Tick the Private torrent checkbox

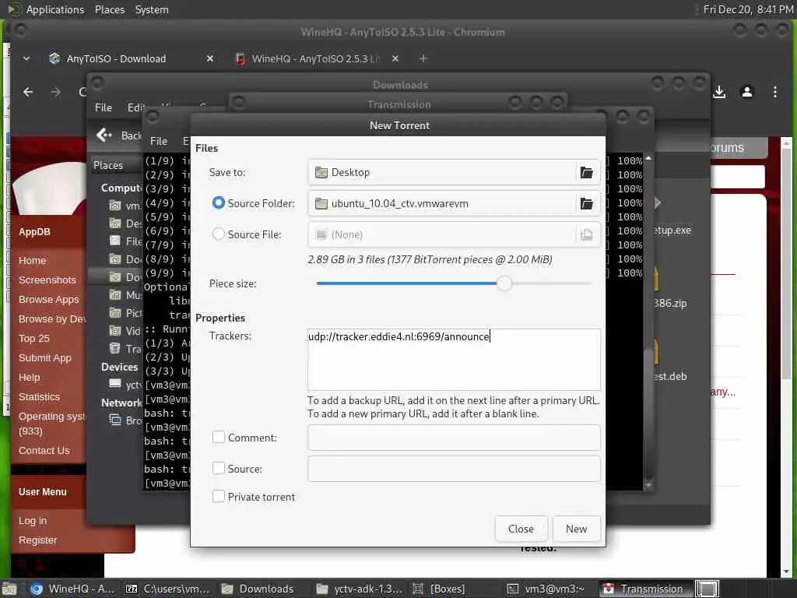pyautogui.click(x=219, y=496)
